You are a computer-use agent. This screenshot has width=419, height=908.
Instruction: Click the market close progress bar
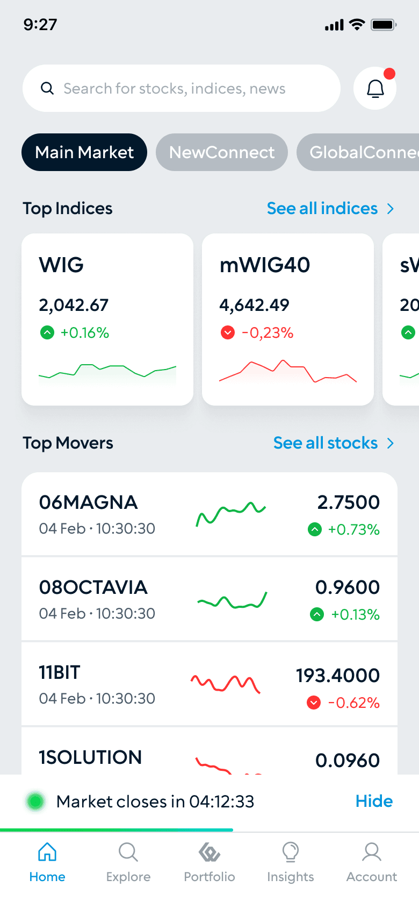pos(209,830)
